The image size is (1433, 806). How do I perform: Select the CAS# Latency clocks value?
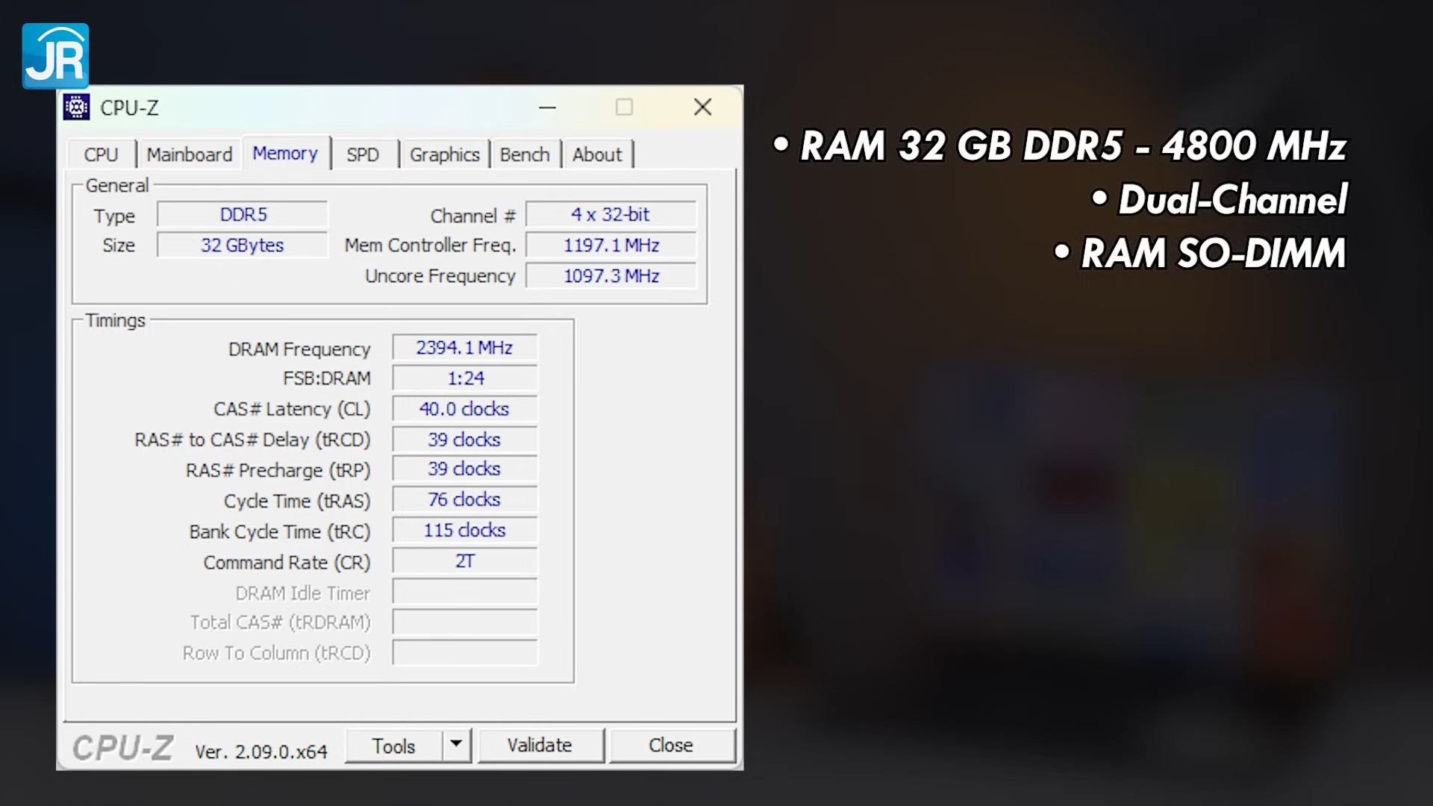click(463, 409)
